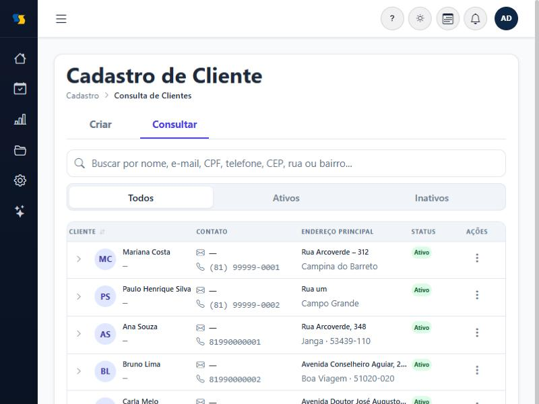Click address Rua Arcoverde – 312

click(335, 252)
